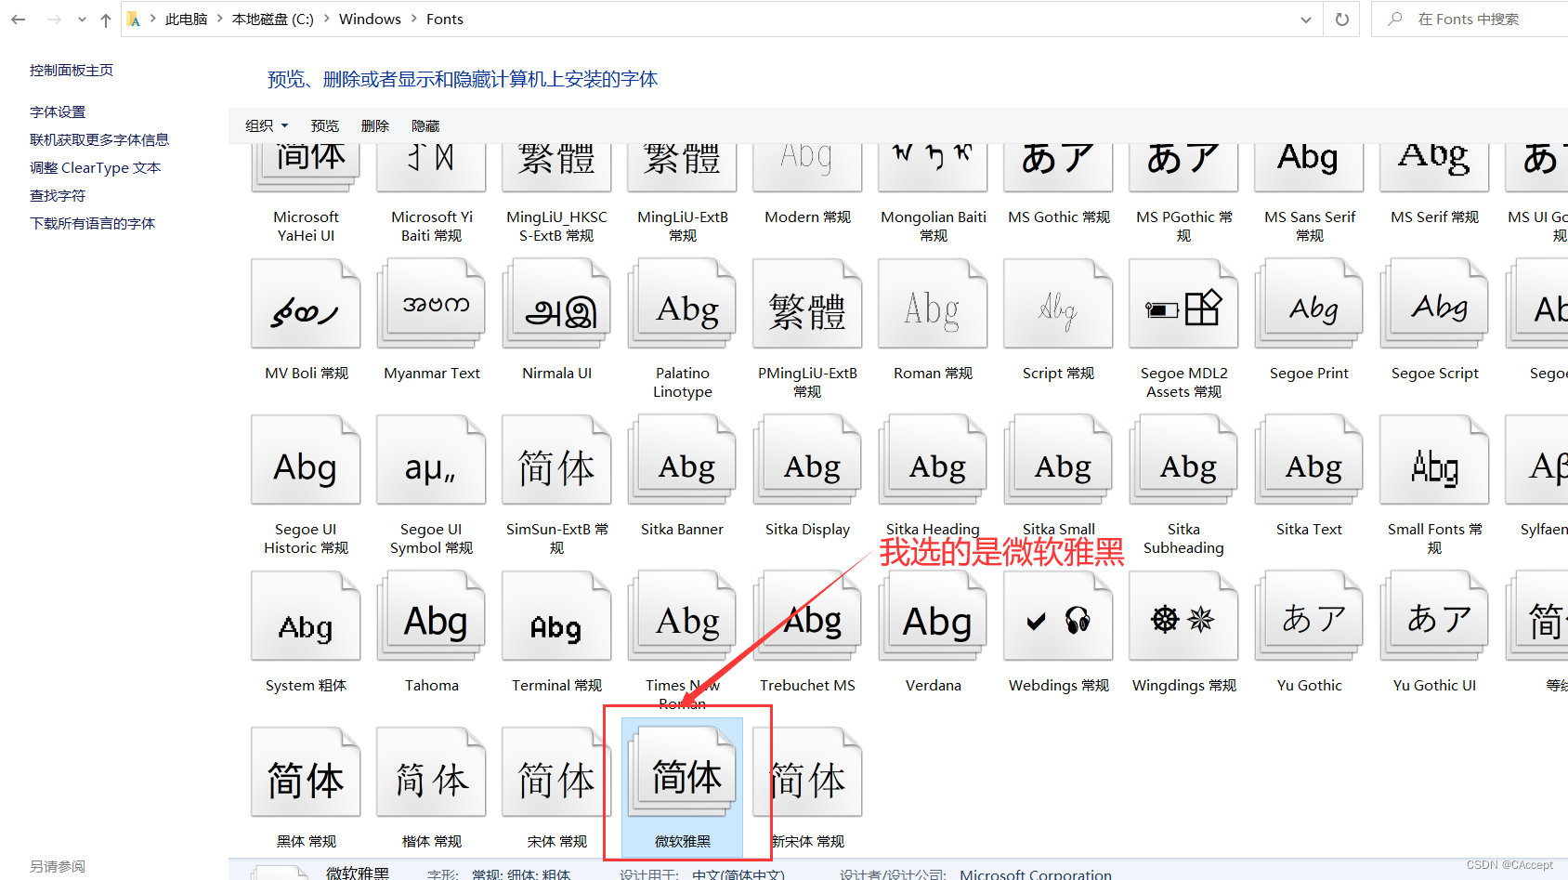Select the Webdings font icon
Viewport: 1568px width, 880px height.
[1058, 616]
